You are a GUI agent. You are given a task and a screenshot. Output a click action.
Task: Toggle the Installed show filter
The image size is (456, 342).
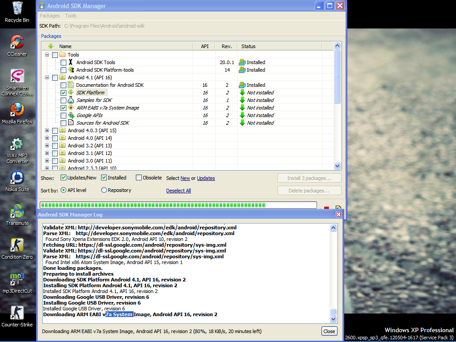coord(104,177)
